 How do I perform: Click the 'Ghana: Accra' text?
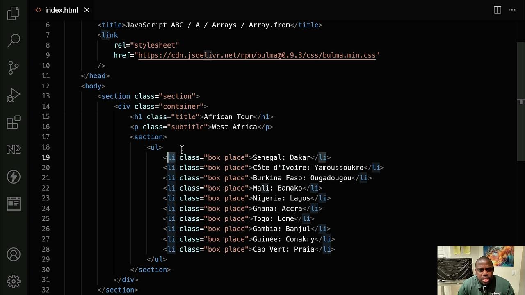tap(277, 209)
